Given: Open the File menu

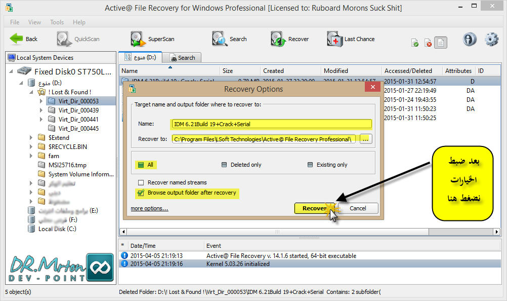Looking at the screenshot, I should pyautogui.click(x=15, y=22).
